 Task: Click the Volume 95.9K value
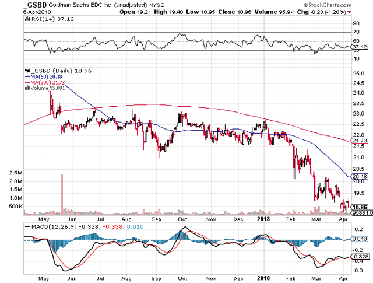pyautogui.click(x=275, y=12)
